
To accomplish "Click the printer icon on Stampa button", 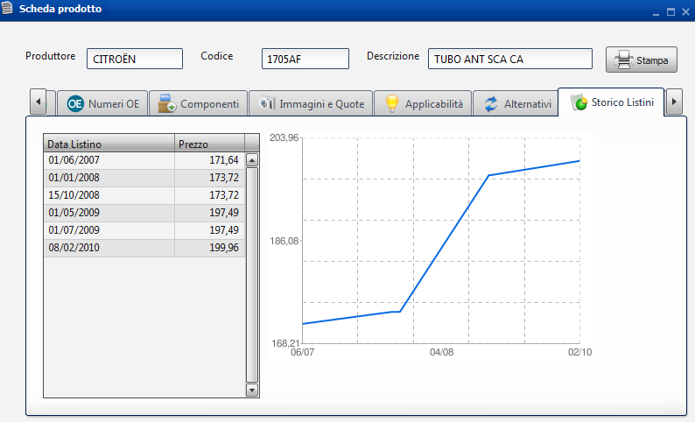I will tap(624, 60).
